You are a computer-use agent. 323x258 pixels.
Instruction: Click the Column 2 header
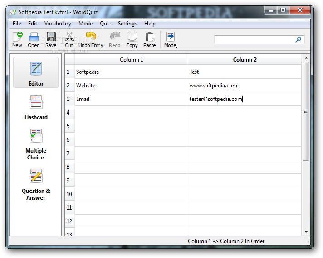click(245, 60)
